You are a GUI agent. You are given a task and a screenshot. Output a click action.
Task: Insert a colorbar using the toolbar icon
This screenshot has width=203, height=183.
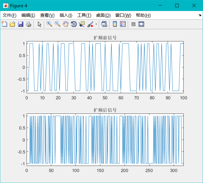point(115,24)
